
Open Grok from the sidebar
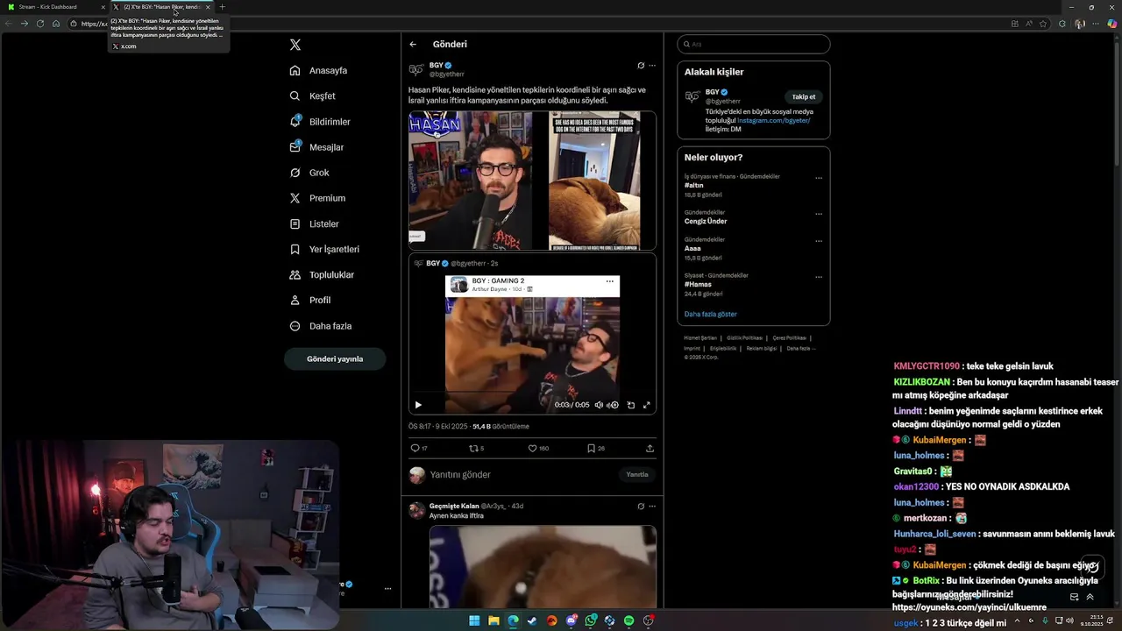coord(309,173)
